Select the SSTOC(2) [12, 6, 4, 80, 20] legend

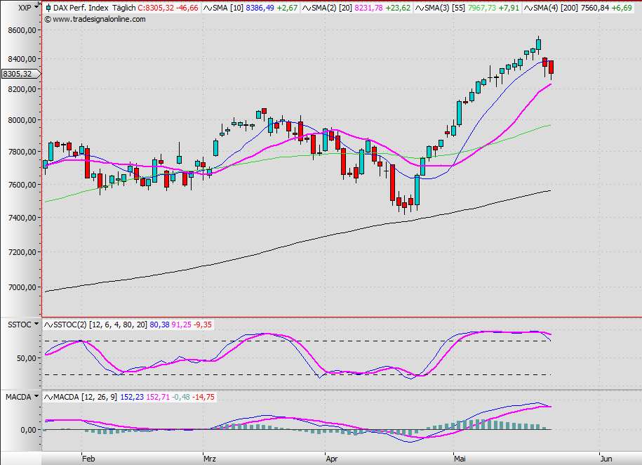click(100, 325)
